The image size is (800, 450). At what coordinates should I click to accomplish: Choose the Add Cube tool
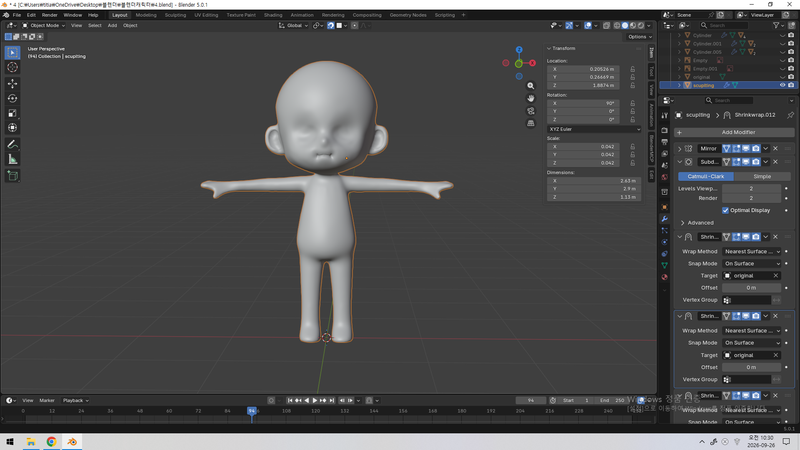(x=12, y=176)
